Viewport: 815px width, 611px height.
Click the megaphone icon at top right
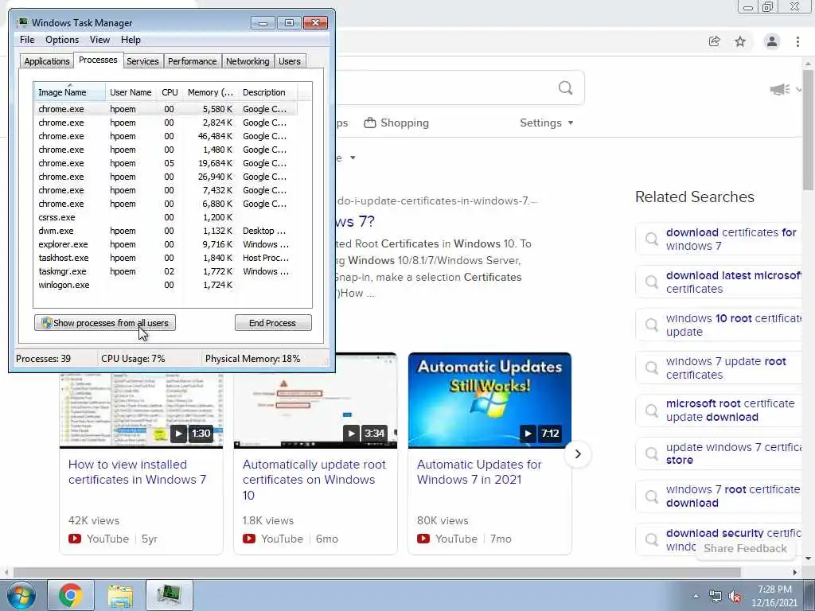(x=780, y=90)
